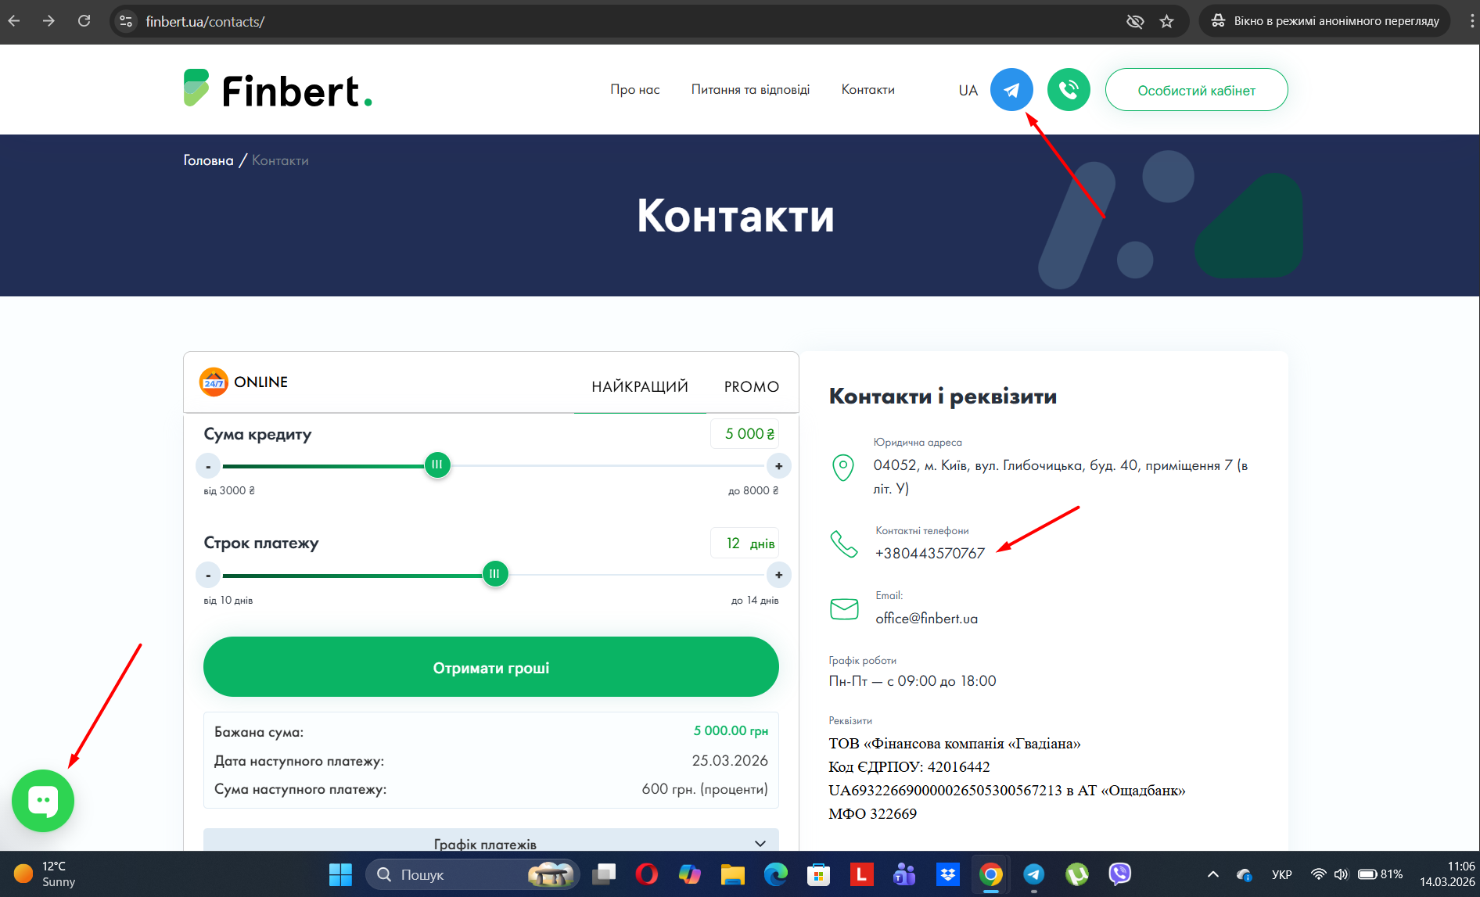Open uTorrent from the taskbar
1480x897 pixels.
coord(1076,874)
